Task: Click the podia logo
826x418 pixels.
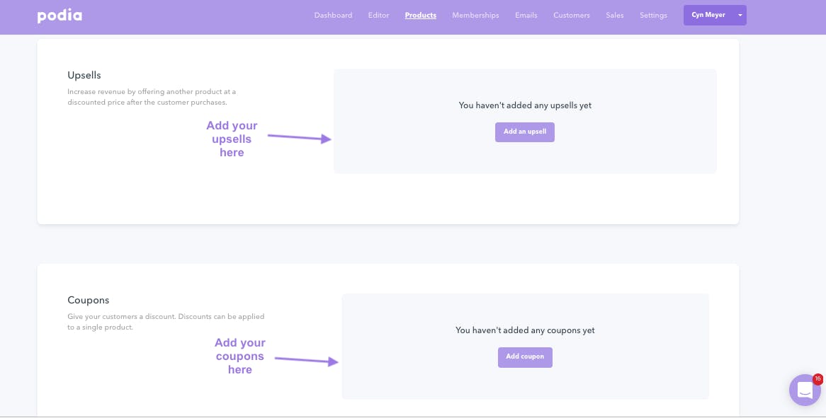Action: click(x=60, y=16)
